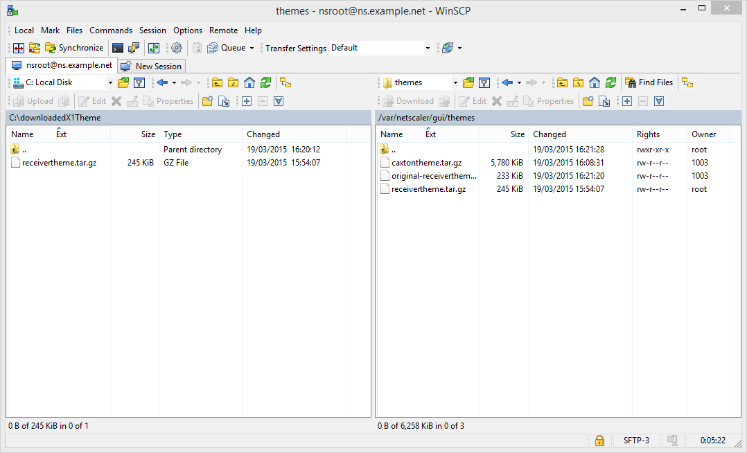
Task: Refresh the local panel directory
Action: 265,82
